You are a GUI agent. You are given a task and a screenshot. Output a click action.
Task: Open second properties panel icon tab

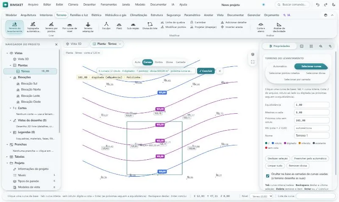click(302, 46)
